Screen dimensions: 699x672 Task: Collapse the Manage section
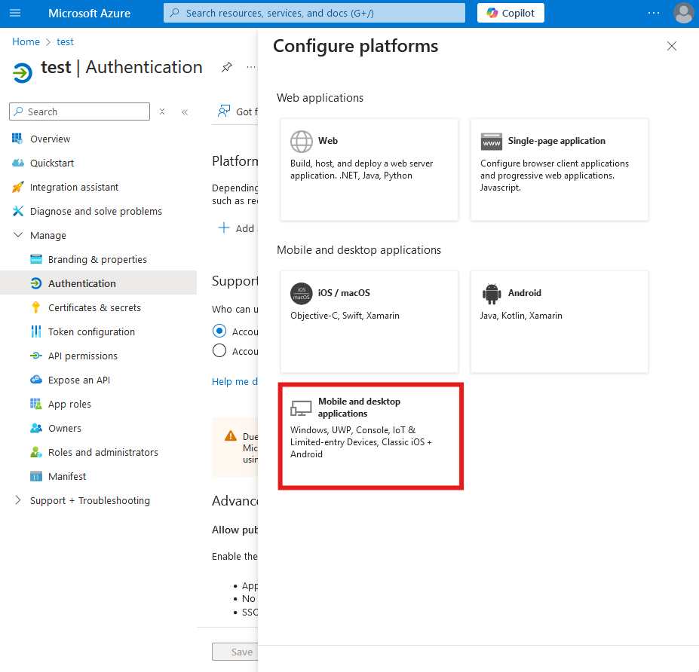click(18, 235)
